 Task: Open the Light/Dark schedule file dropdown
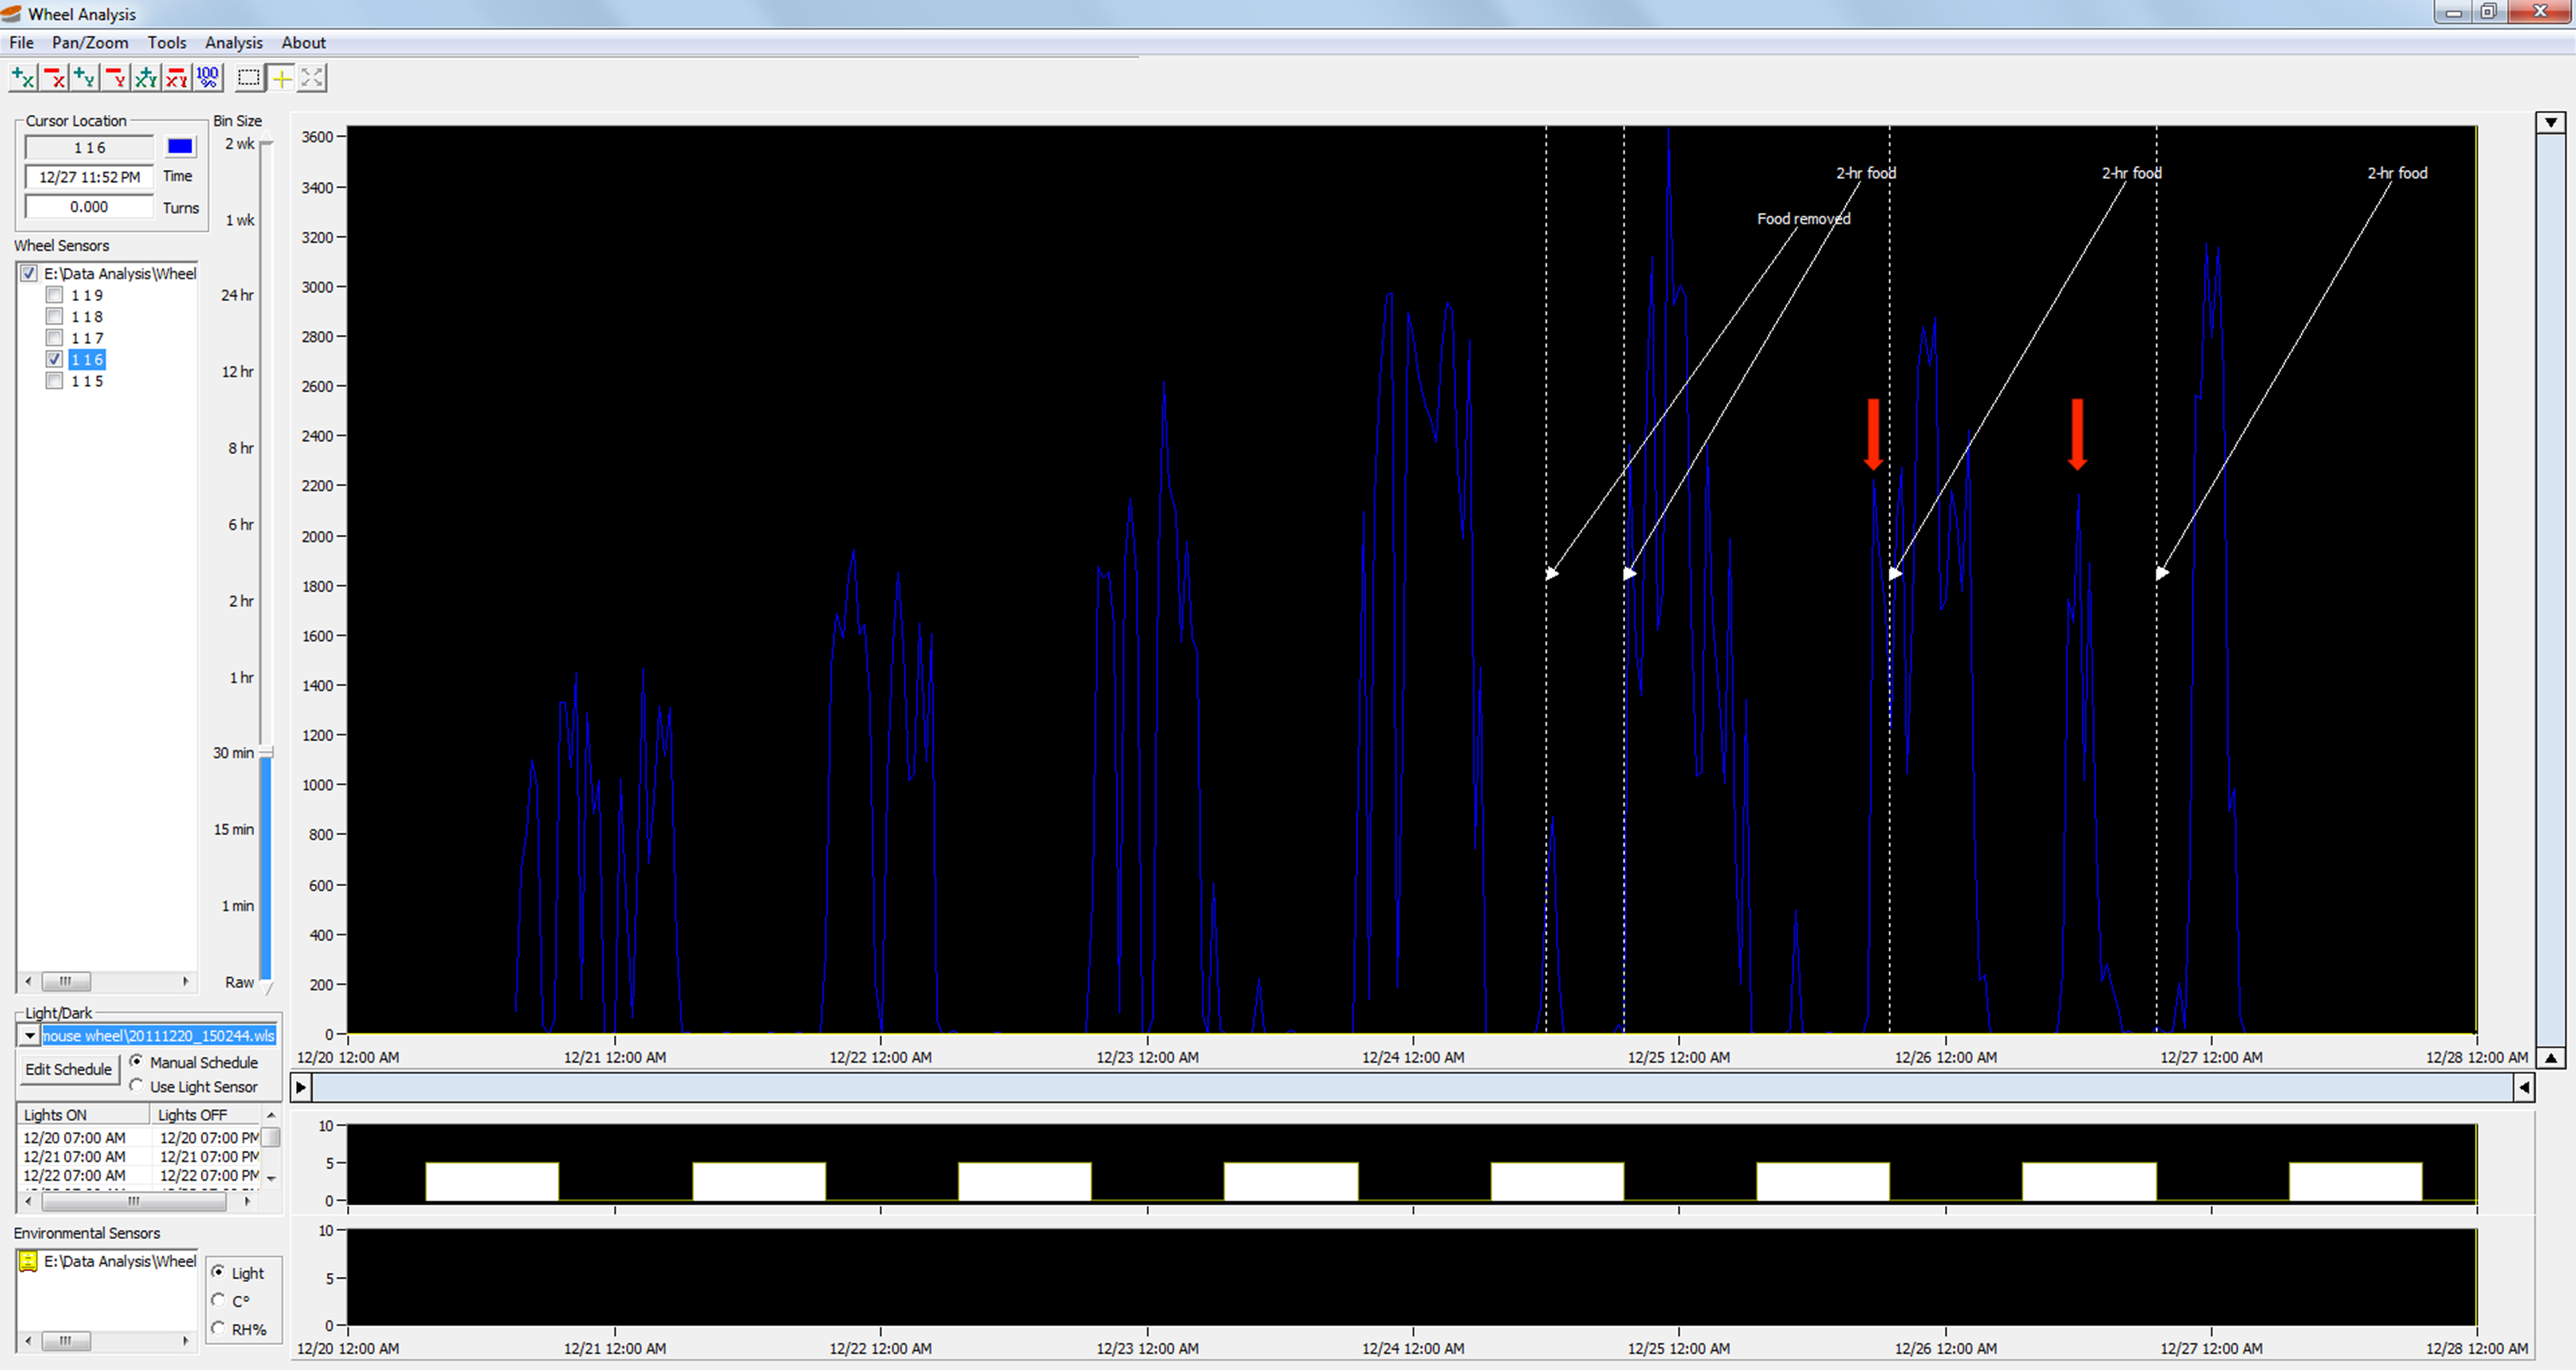coord(30,1036)
